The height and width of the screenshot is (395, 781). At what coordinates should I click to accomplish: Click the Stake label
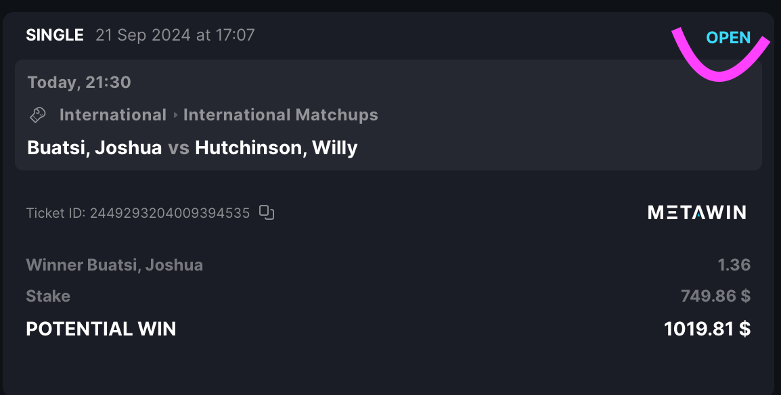[x=48, y=296]
